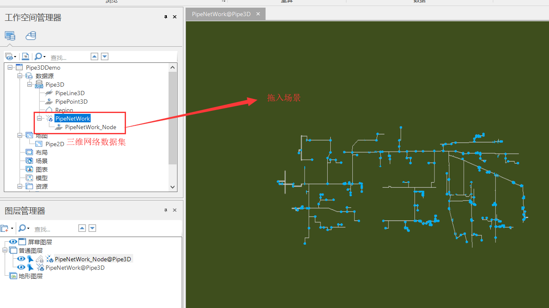Click the 布局 layout node icon
Image resolution: width=549 pixels, height=308 pixels.
29,153
